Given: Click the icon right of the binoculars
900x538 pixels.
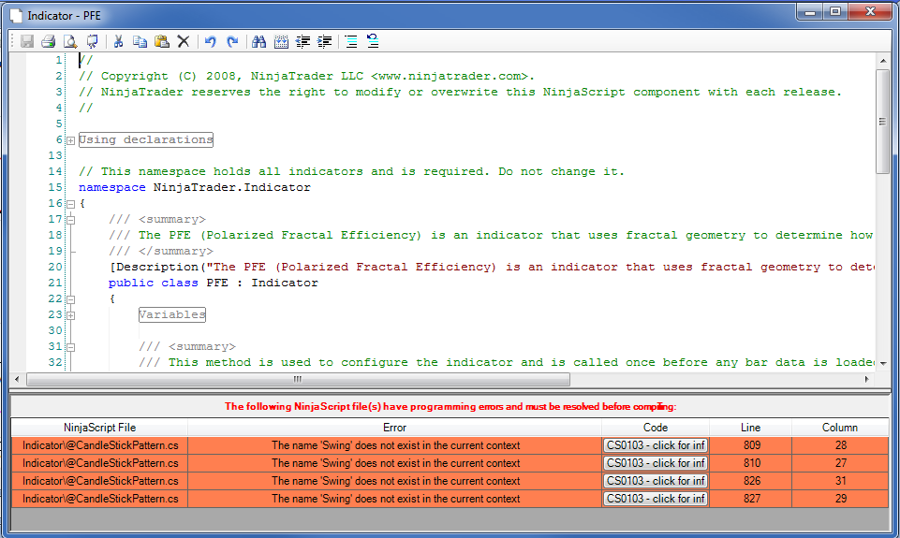Looking at the screenshot, I should pos(281,41).
